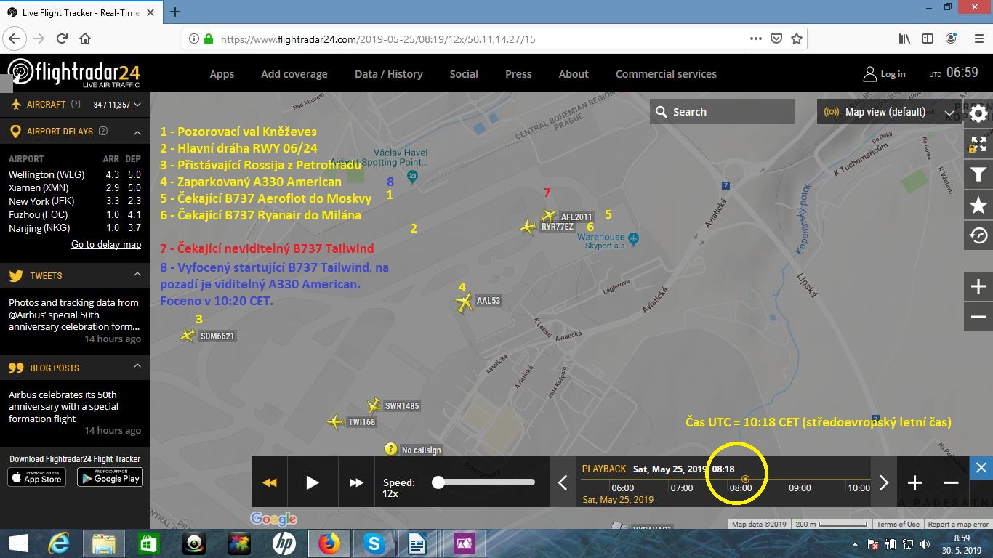Collapse the BLOG POSTS panel
Viewport: 993px width, 558px height.
pyautogui.click(x=137, y=367)
